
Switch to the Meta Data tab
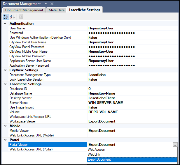coord(56,10)
